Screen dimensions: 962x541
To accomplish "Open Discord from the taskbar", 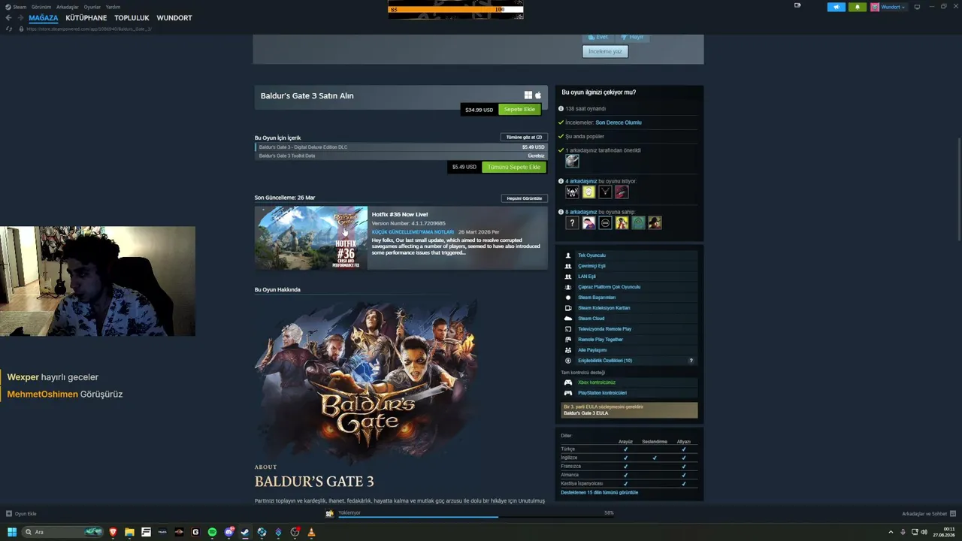I will (228, 532).
